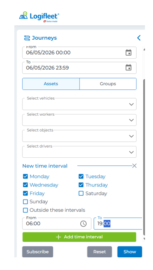The image size is (153, 270).
Task: Uncheck the Monday checkbox
Action: [25, 176]
